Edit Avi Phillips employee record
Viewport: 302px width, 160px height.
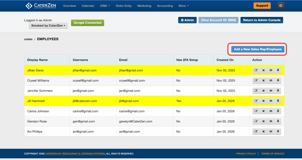click(256, 131)
